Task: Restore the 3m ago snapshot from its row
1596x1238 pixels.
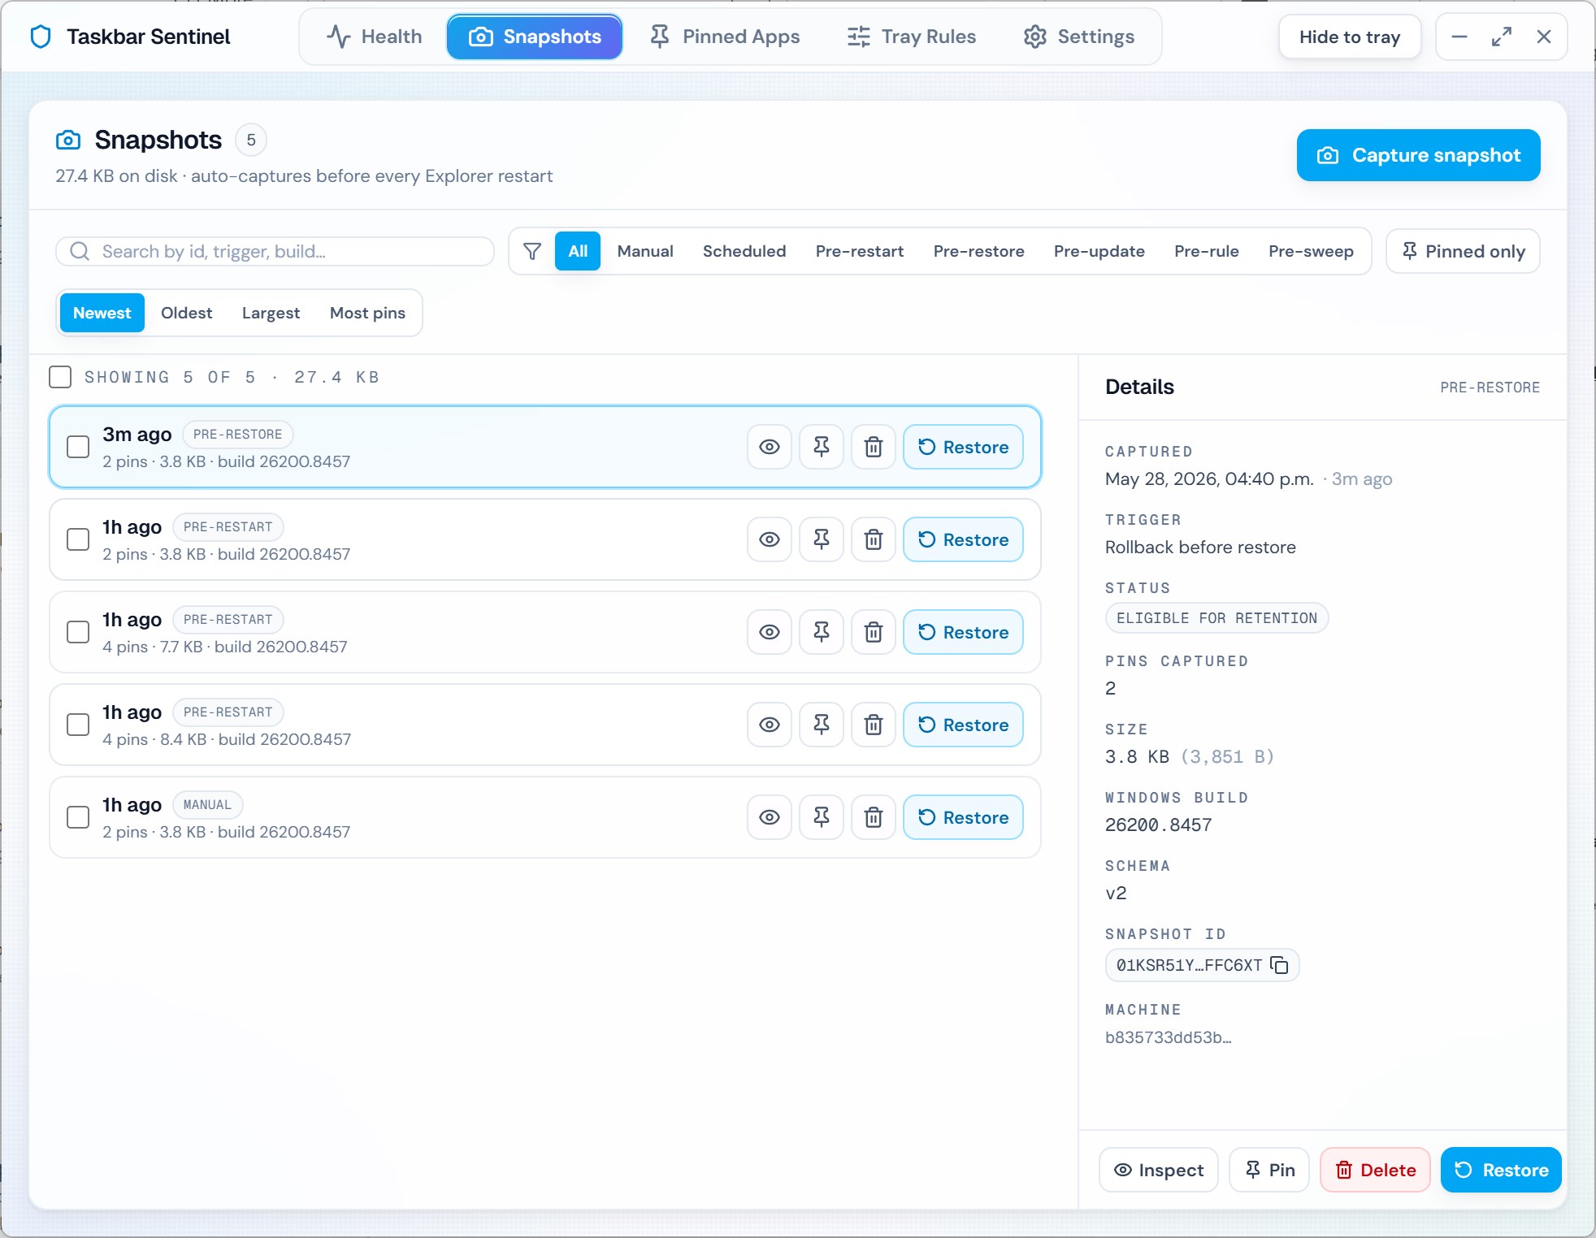Action: point(963,447)
